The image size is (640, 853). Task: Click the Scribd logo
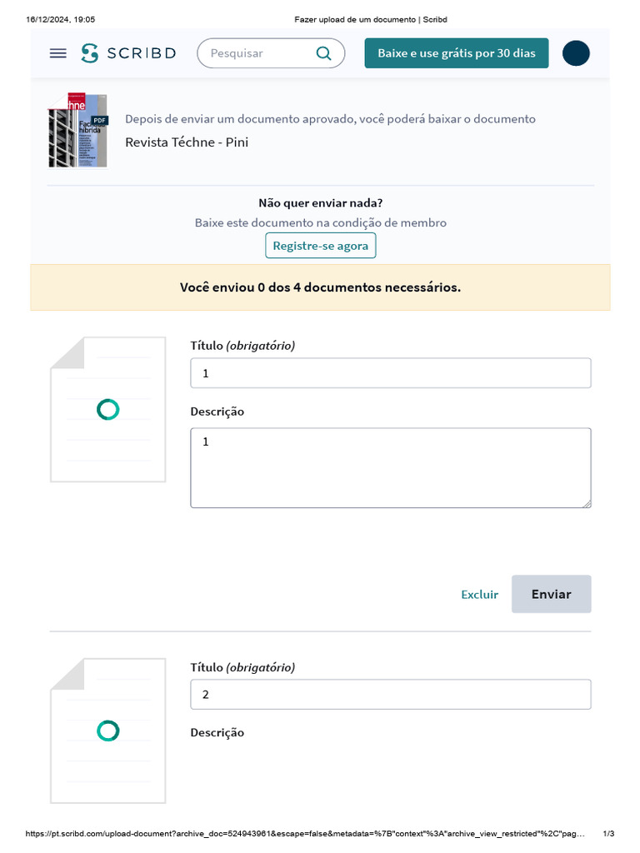coord(129,53)
